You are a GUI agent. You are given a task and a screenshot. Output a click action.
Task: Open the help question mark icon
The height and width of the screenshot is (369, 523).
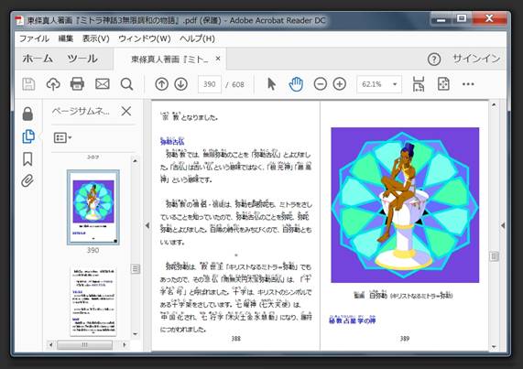(x=434, y=60)
